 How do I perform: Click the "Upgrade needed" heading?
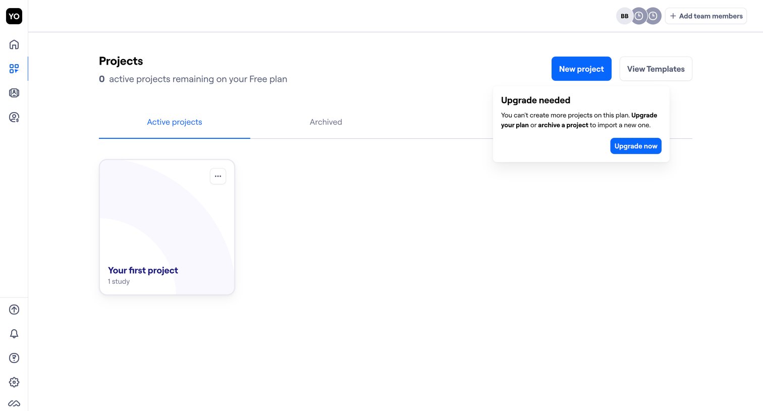tap(536, 100)
